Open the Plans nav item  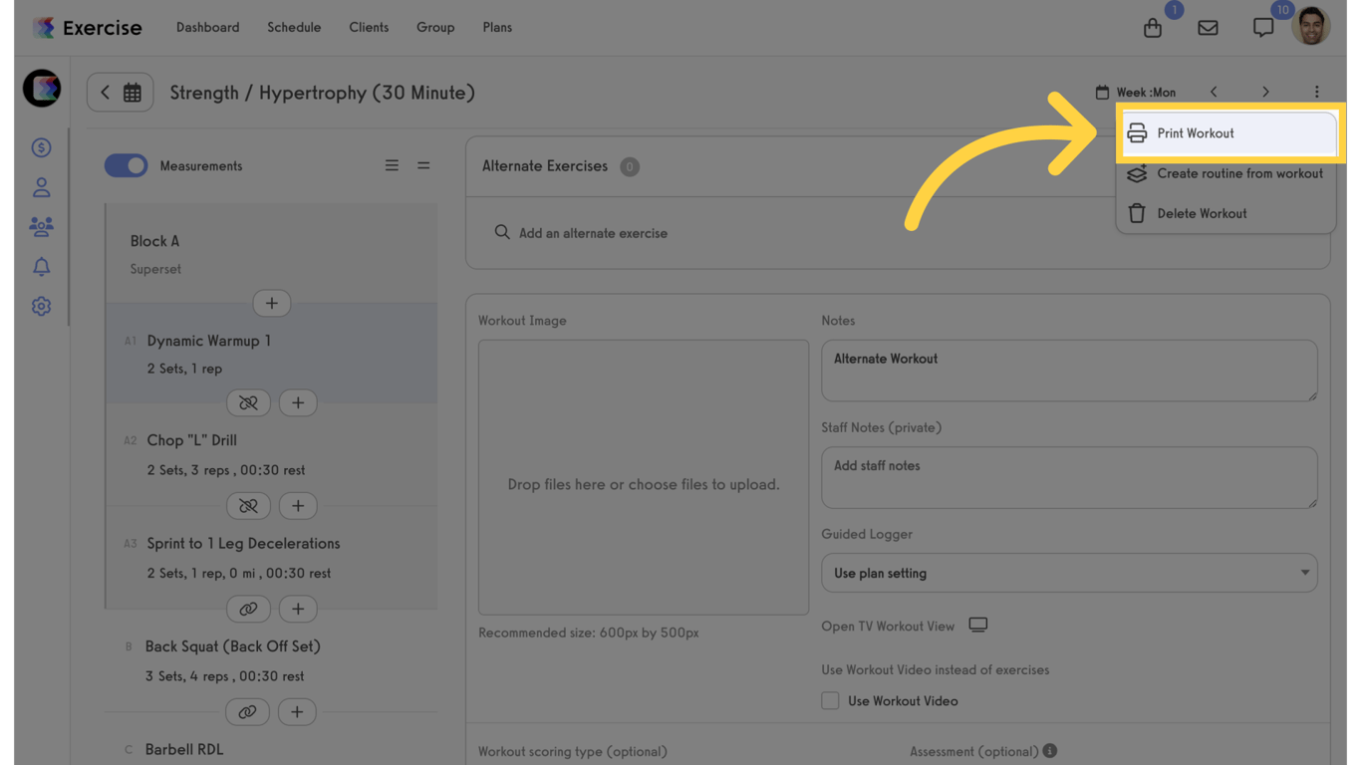[497, 28]
